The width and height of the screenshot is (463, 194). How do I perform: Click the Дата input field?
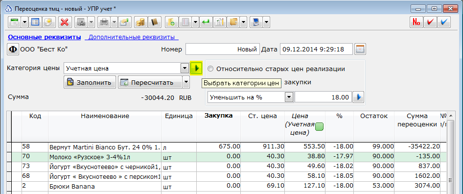tap(316, 49)
